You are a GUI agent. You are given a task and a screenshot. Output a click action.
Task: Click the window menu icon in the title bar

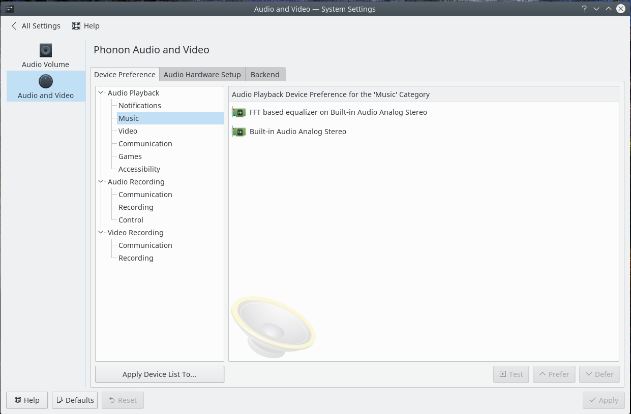click(10, 9)
